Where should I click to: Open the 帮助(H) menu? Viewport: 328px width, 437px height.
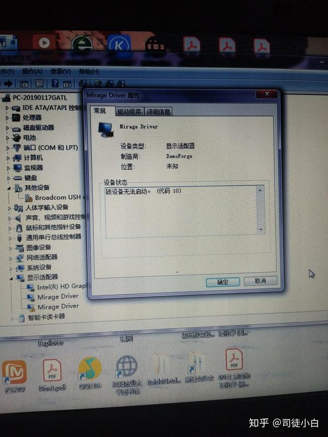tap(89, 72)
